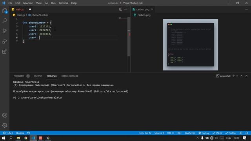
Task: Select the carbon.png editor tab
Action: click(x=143, y=9)
